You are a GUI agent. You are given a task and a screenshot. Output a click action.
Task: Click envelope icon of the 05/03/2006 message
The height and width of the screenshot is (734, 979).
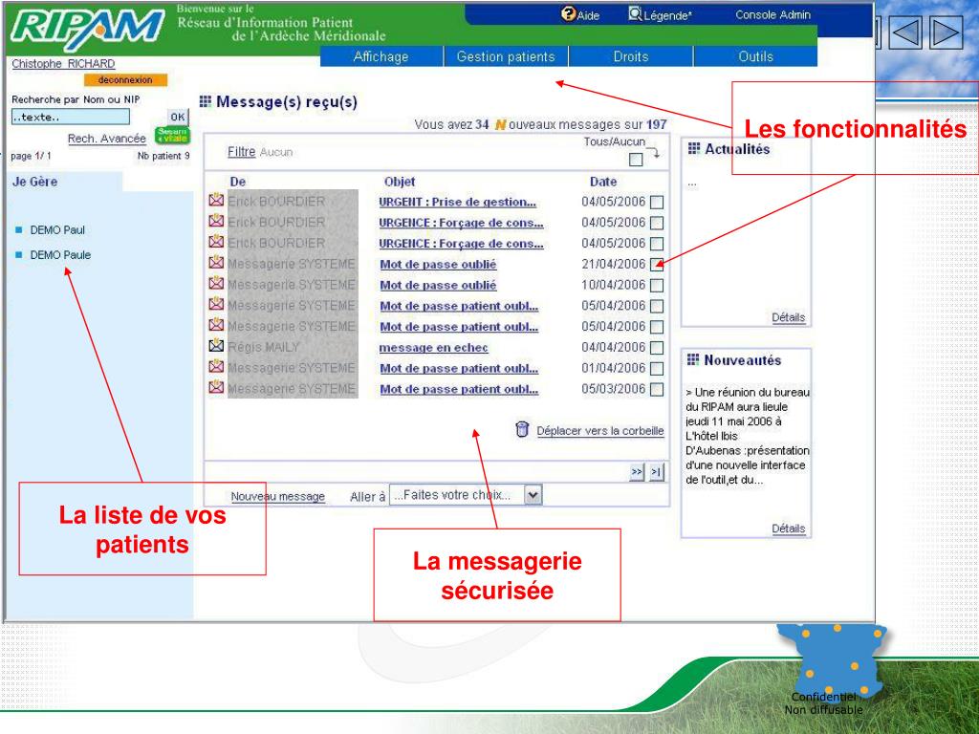pos(216,388)
